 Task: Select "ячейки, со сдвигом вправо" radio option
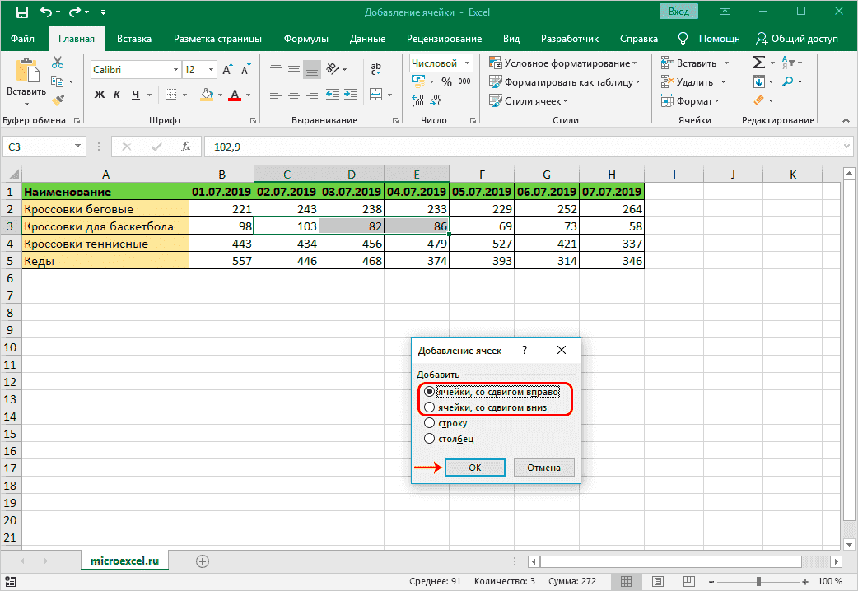[x=429, y=392]
